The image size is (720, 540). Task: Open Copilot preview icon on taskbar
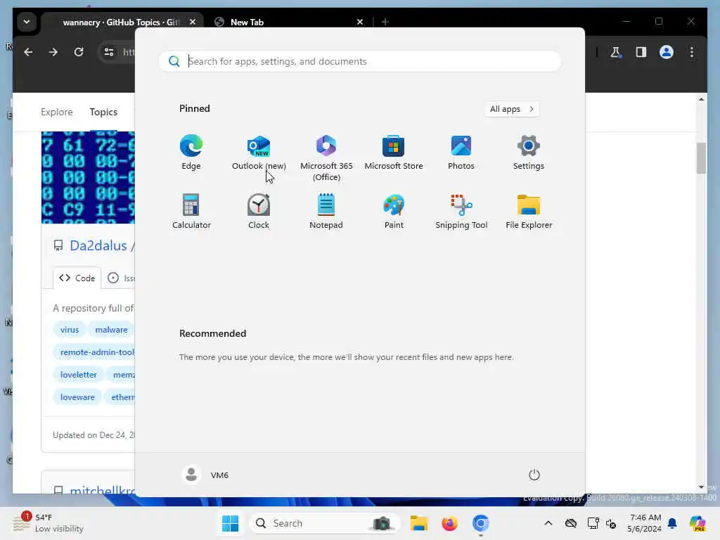click(x=697, y=523)
